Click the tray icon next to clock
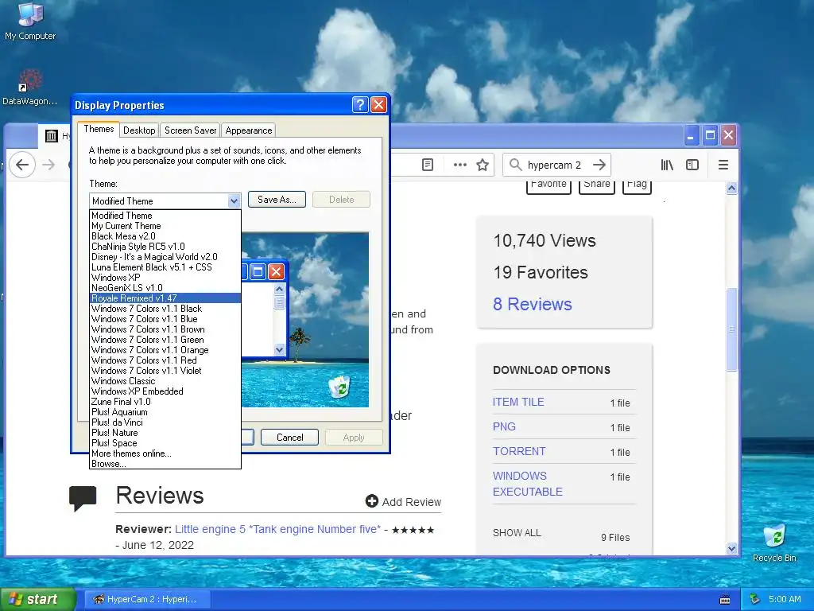814x611 pixels. click(x=755, y=599)
